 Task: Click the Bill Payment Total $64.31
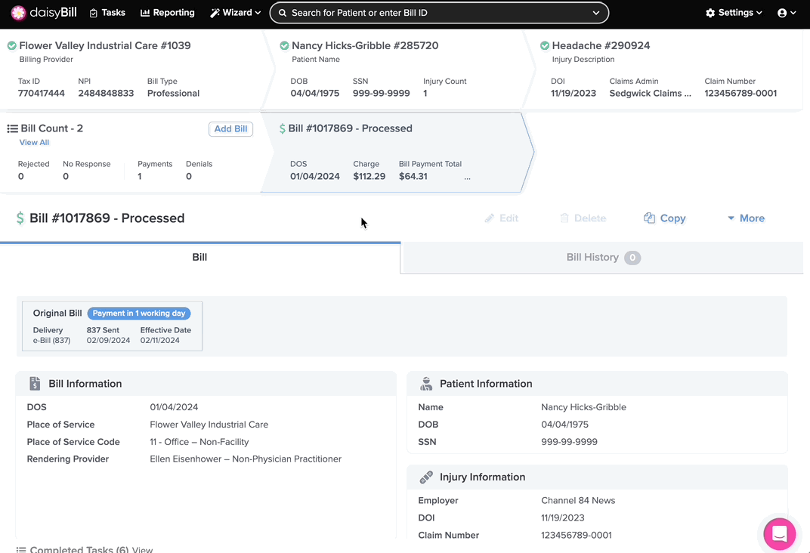pos(413,177)
